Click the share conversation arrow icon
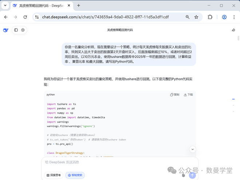The image size is (240, 180). pyautogui.click(x=233, y=30)
